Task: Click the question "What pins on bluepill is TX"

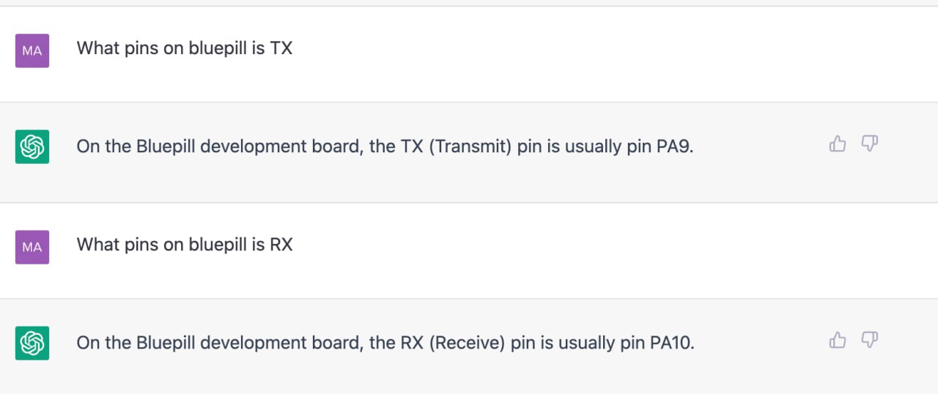Action: point(184,48)
